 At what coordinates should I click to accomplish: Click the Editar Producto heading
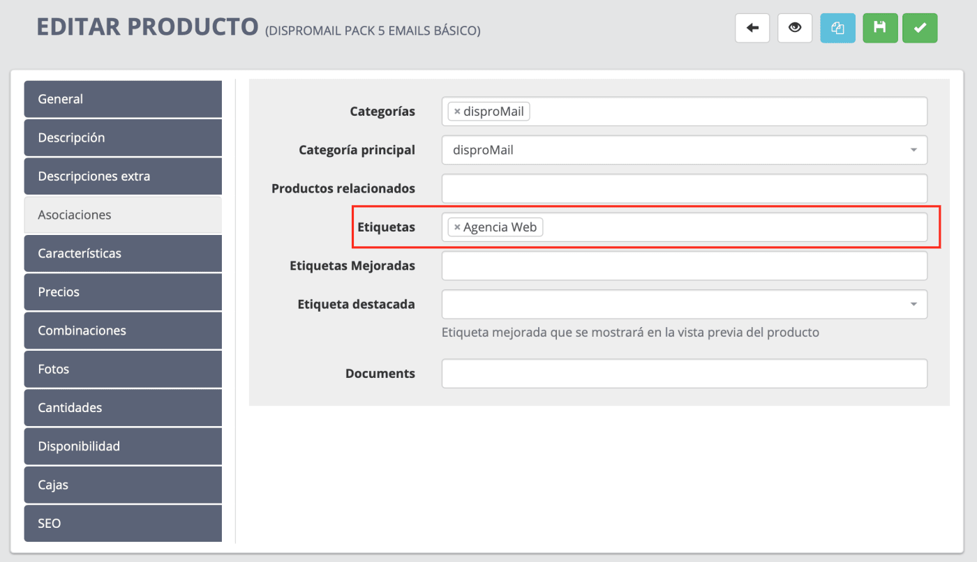pos(147,27)
